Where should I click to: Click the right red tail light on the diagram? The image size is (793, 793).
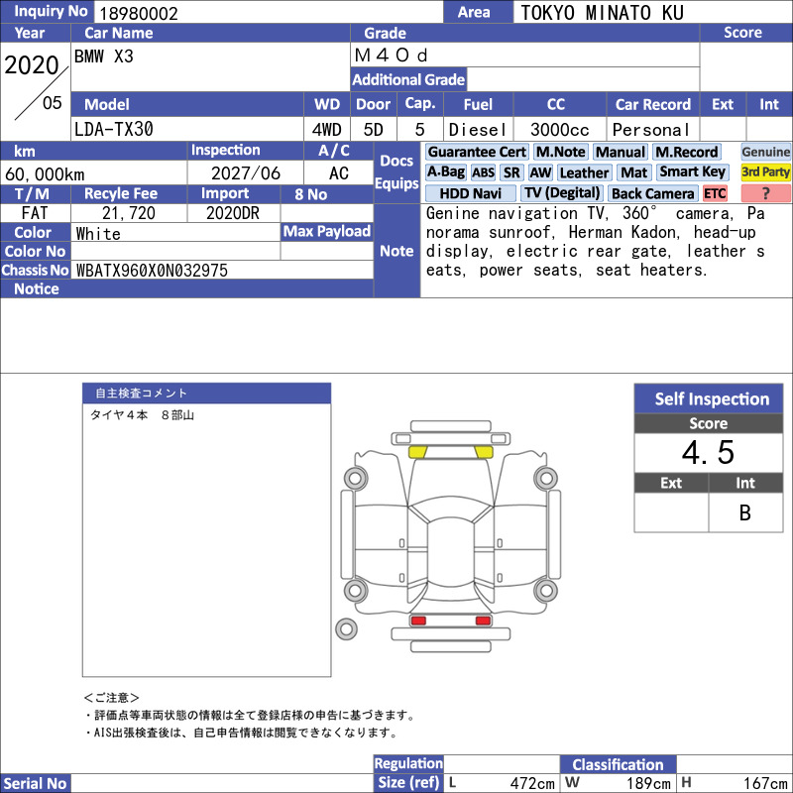(483, 621)
